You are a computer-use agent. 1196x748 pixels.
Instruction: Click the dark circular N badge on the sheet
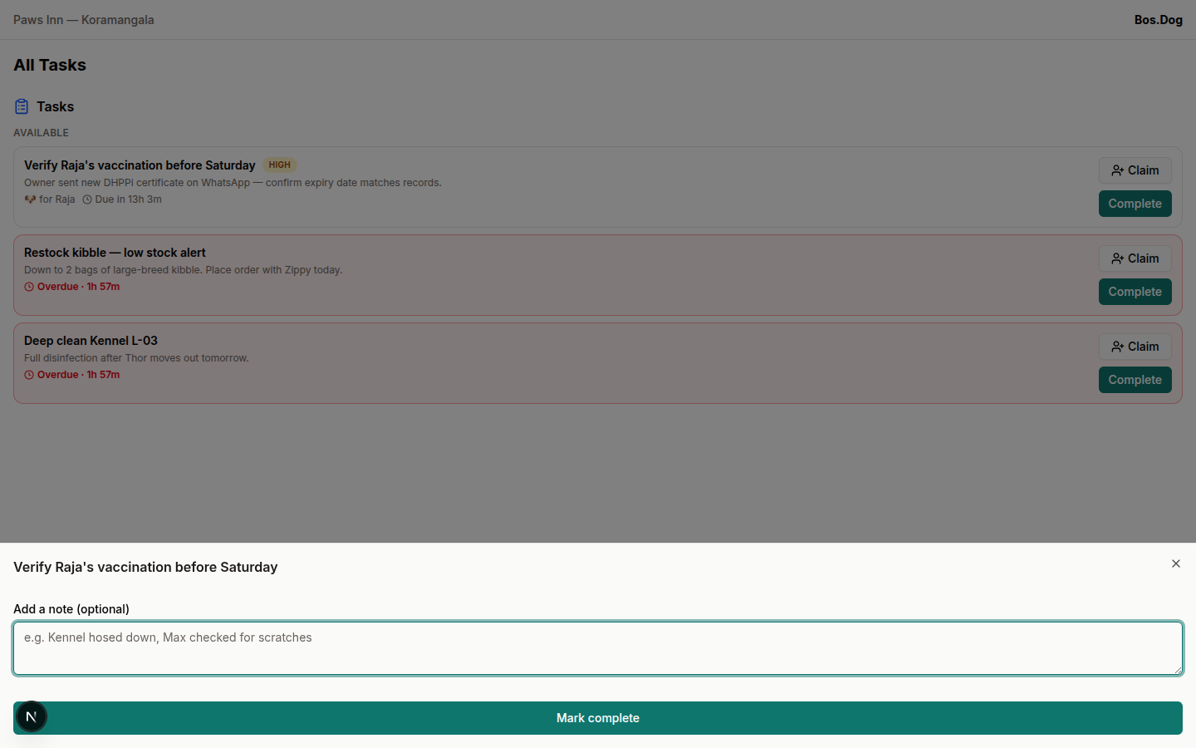(x=31, y=716)
